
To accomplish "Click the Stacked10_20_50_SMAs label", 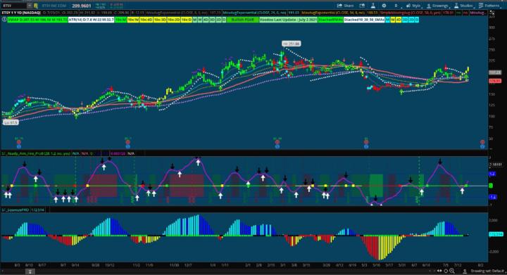I will [364, 20].
